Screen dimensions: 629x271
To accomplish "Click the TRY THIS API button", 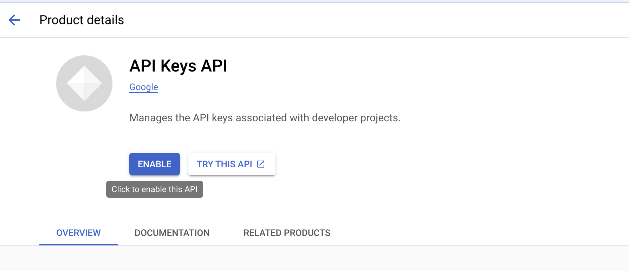I will (x=232, y=164).
